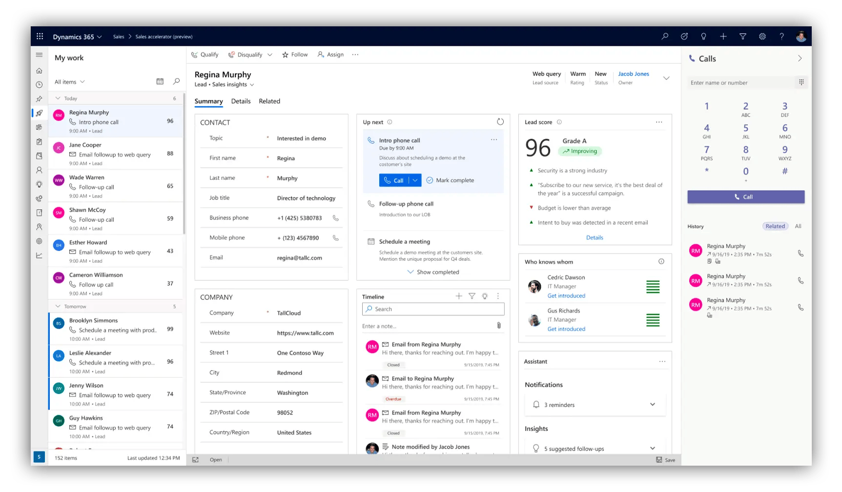The image size is (842, 492).
Task: Open Lead score more options ellipsis
Action: 659,122
